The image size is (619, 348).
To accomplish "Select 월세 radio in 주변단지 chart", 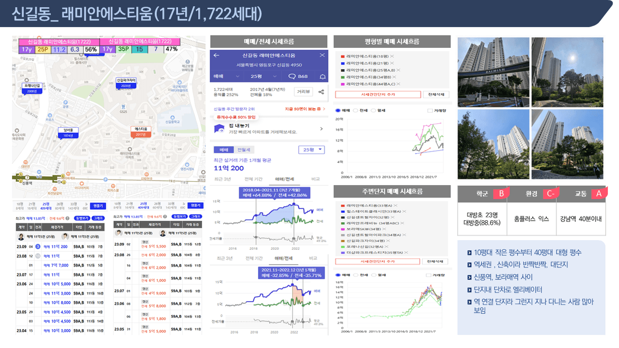I will point(374,275).
